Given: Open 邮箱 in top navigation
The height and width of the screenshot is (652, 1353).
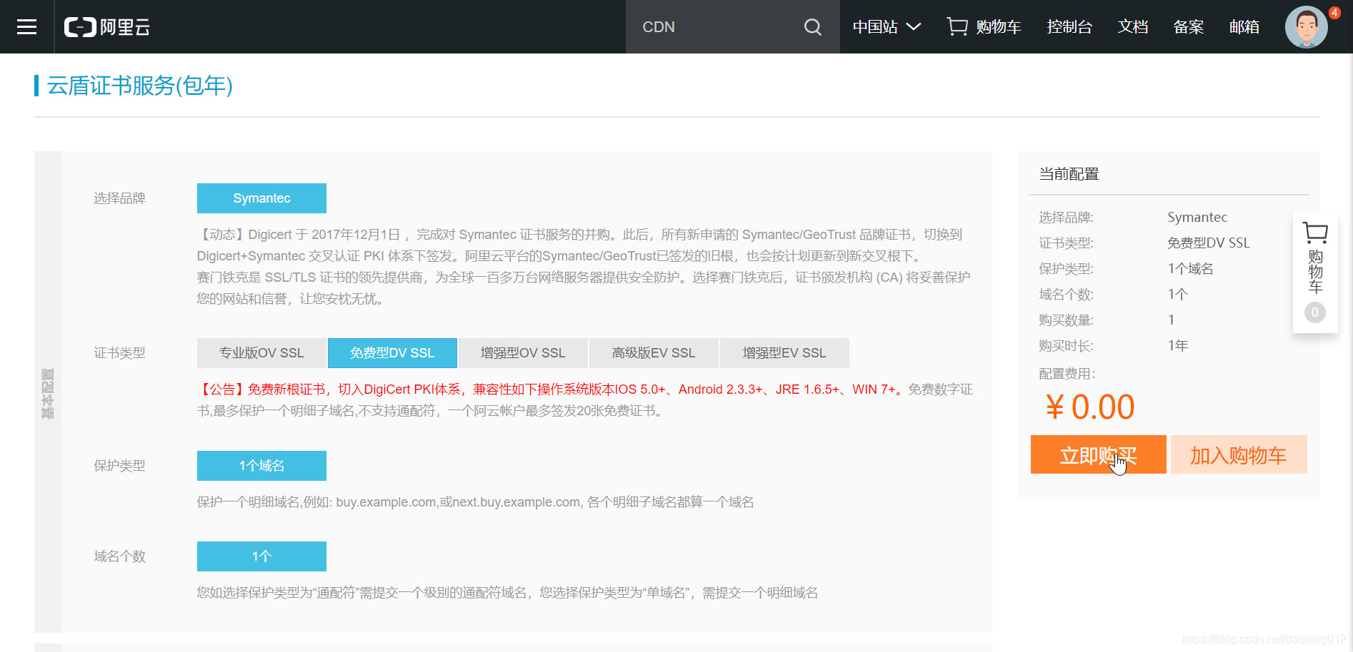Looking at the screenshot, I should tap(1244, 27).
